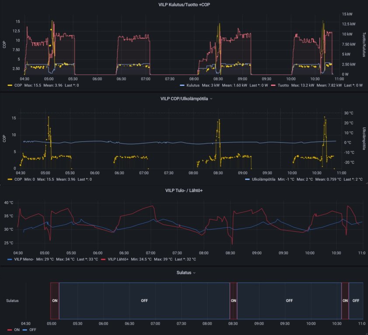368x335 pixels.
Task: Click the last OFF segment in Sulatus timeline
Action: point(356,301)
